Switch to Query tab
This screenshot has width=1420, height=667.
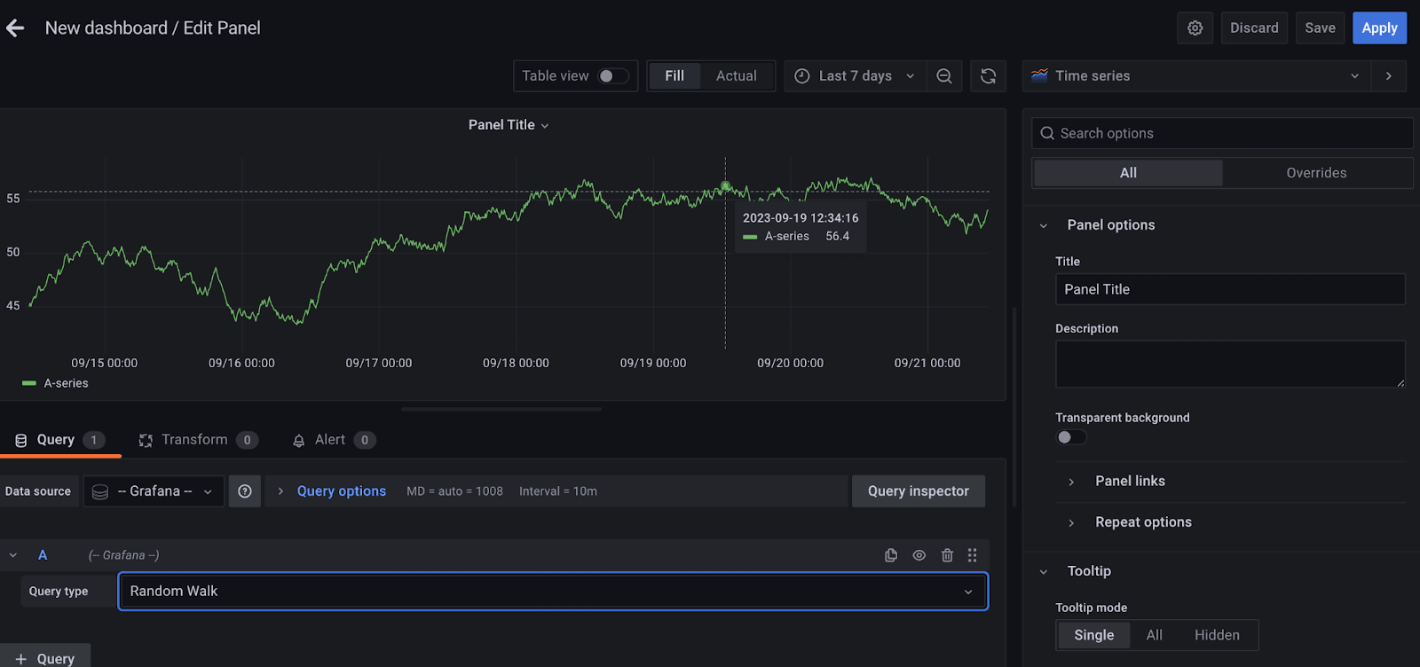pos(59,440)
